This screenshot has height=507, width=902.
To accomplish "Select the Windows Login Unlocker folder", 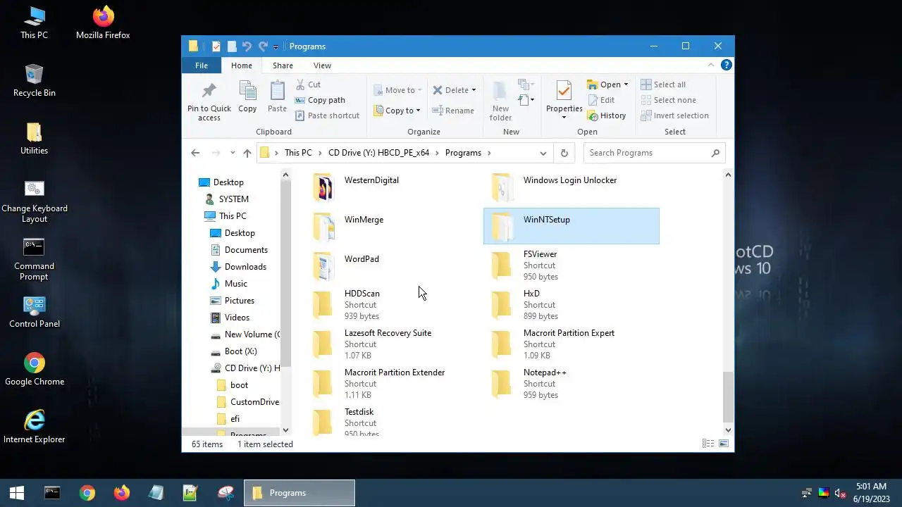I will (x=572, y=187).
